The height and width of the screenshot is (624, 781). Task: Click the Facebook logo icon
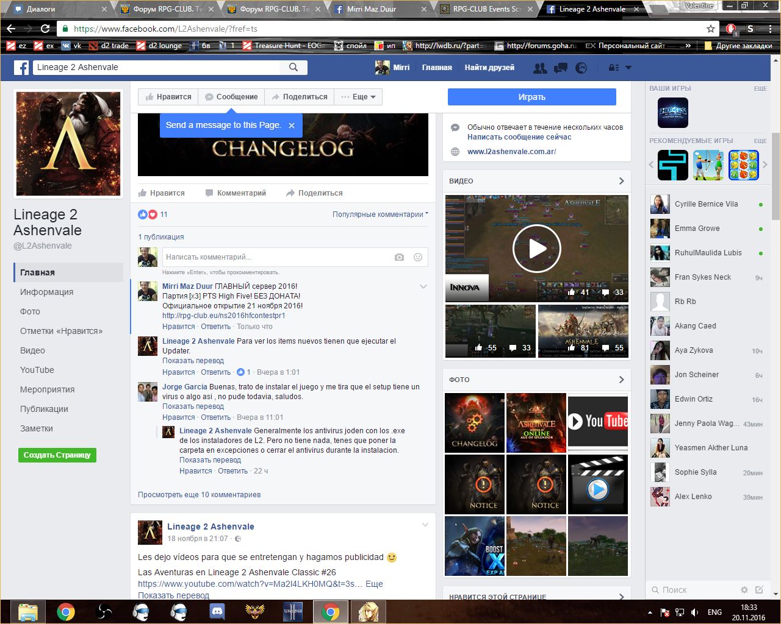(x=21, y=68)
